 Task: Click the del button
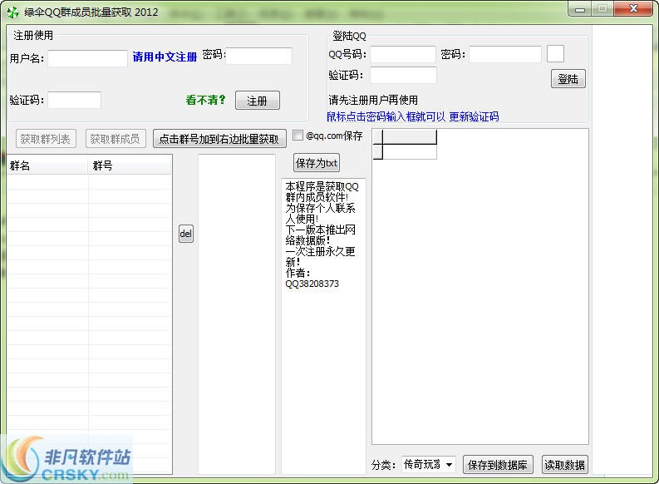[186, 234]
